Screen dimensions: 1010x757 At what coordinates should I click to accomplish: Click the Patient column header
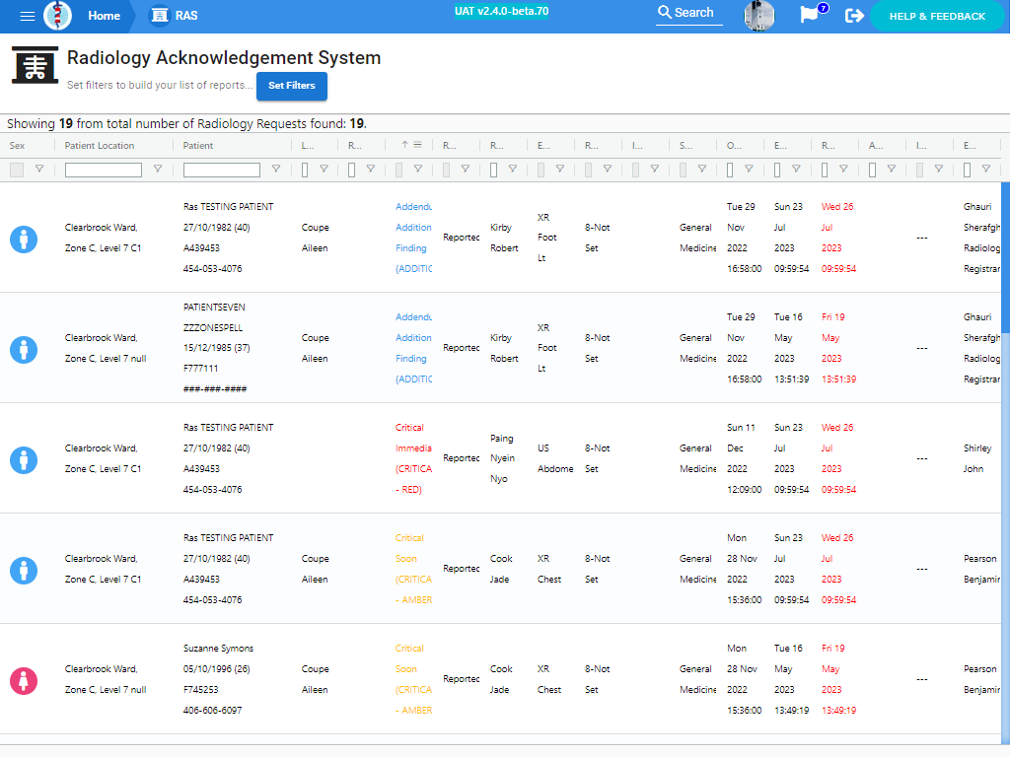(197, 146)
